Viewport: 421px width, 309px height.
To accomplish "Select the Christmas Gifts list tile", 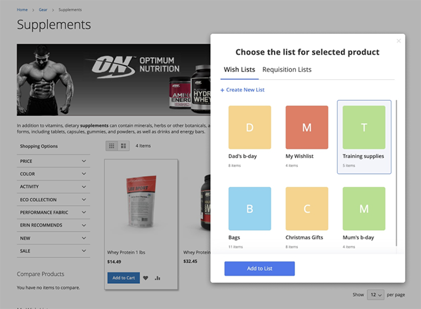I will pyautogui.click(x=307, y=217).
